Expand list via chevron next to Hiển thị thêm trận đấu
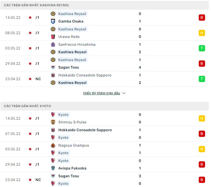This screenshot has width=211, height=187. pyautogui.click(x=124, y=93)
